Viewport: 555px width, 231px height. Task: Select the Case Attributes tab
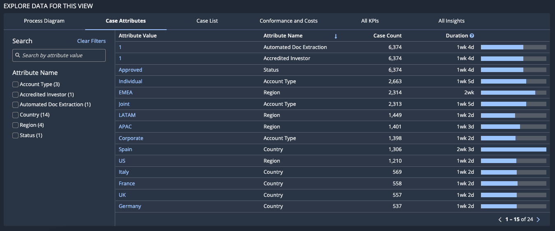point(125,21)
